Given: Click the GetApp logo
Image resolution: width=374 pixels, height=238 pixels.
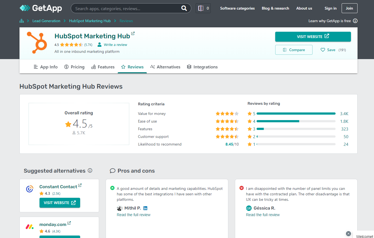Looking at the screenshot, I should (x=41, y=8).
